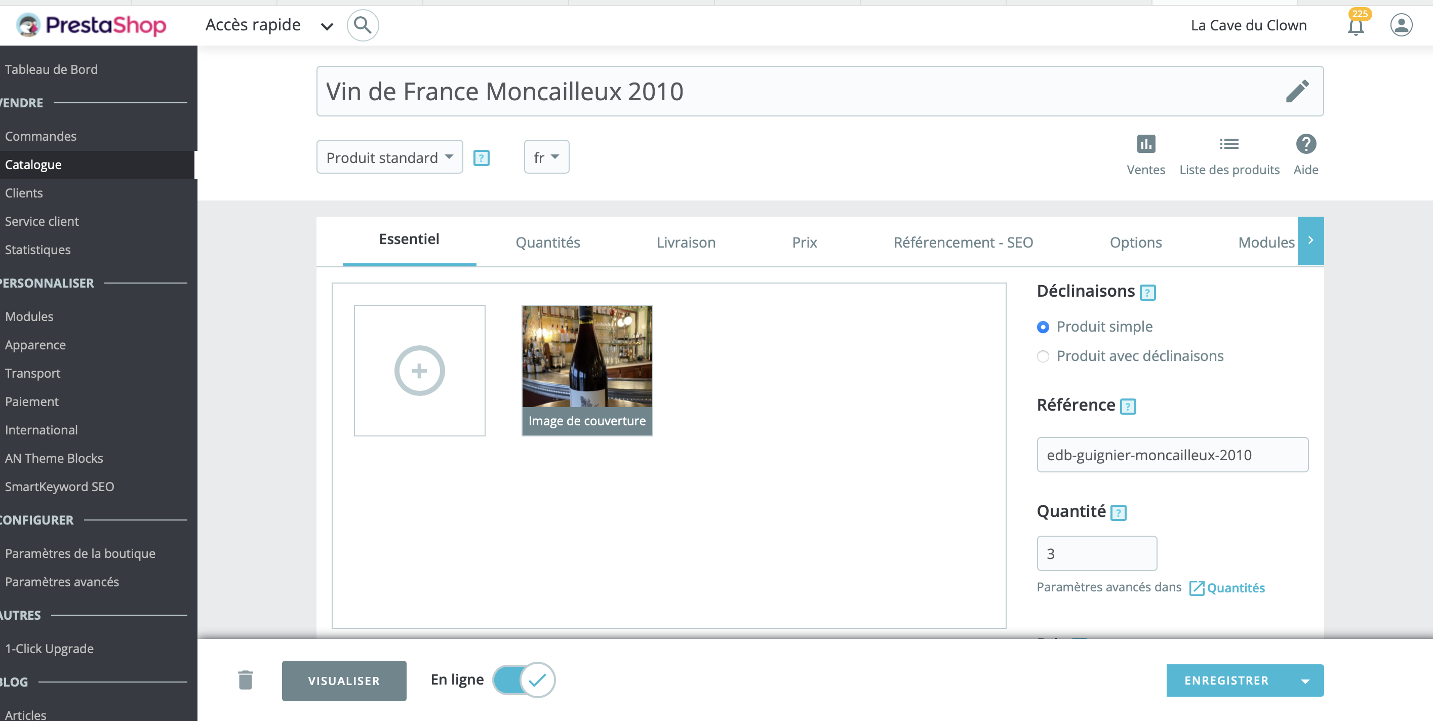Open the search magnifier icon
This screenshot has height=721, width=1433.
(x=363, y=25)
